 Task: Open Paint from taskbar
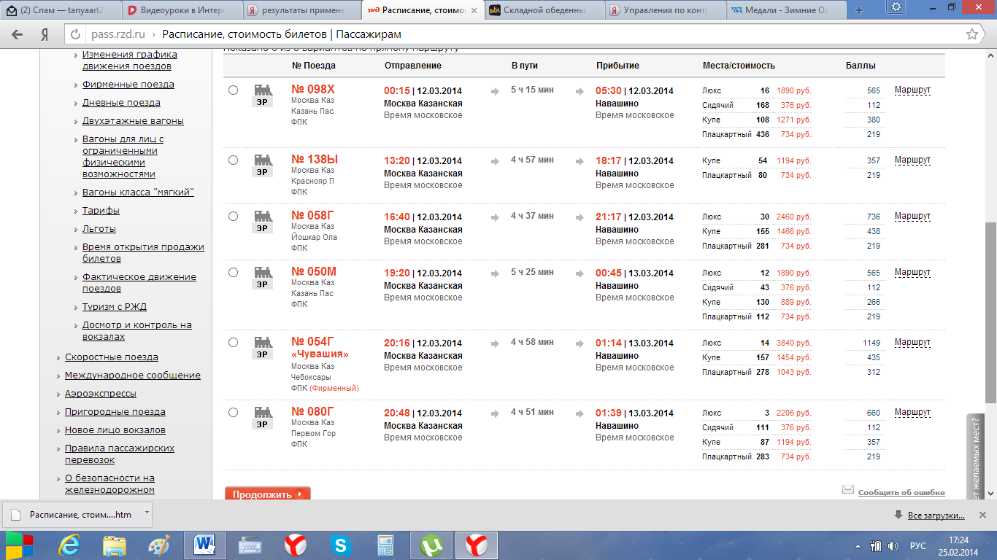pos(158,545)
